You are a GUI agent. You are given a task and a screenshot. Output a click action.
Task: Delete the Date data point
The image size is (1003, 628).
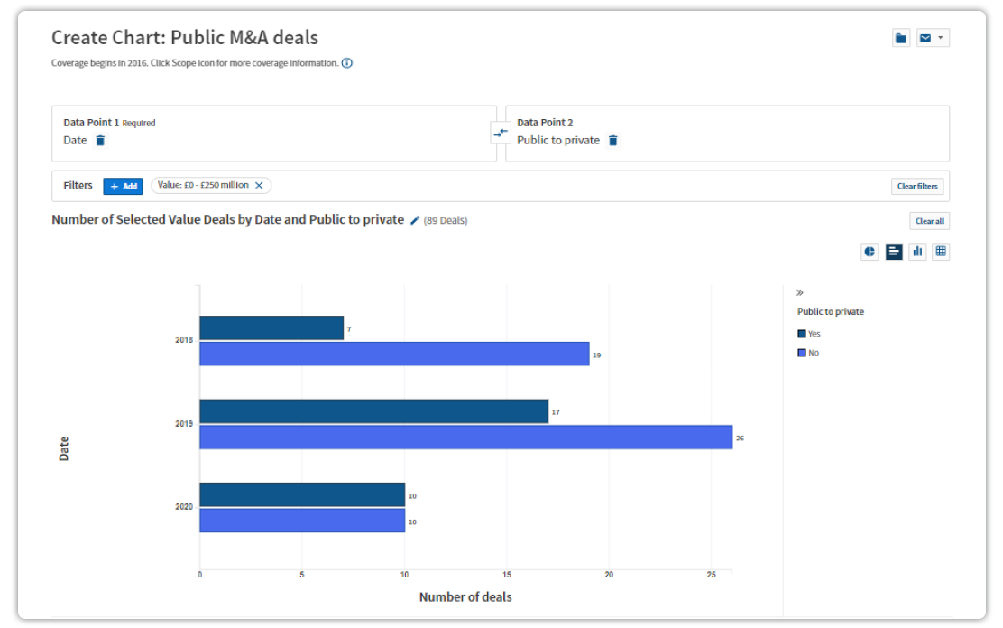point(100,141)
